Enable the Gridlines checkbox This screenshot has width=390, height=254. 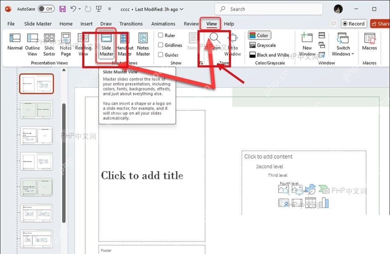[x=161, y=45]
